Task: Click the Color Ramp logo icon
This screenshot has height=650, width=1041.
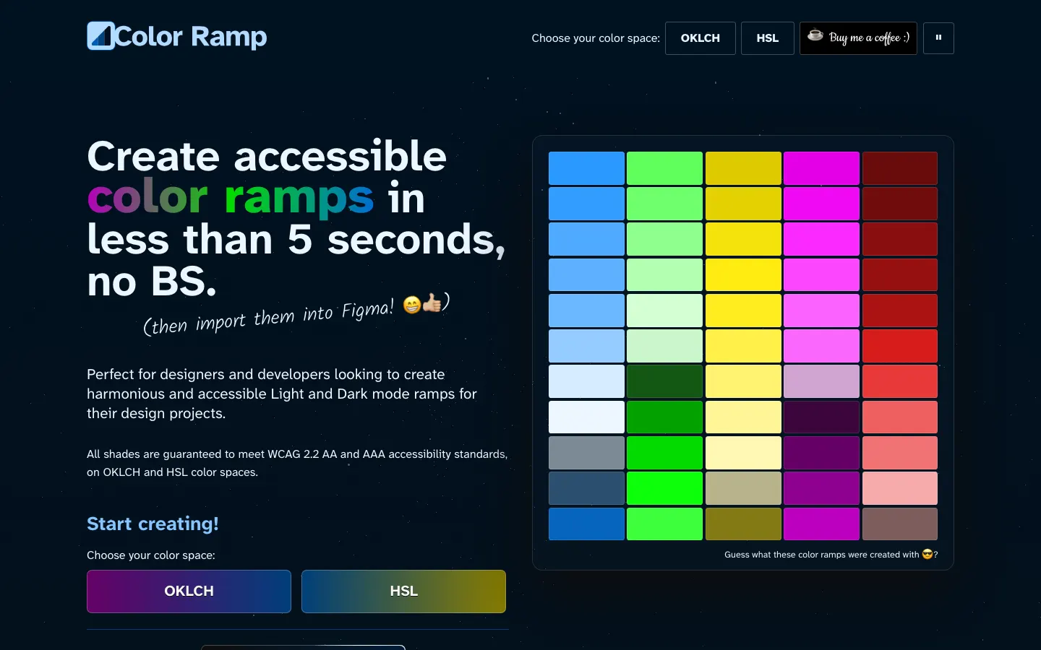Action: (x=100, y=36)
